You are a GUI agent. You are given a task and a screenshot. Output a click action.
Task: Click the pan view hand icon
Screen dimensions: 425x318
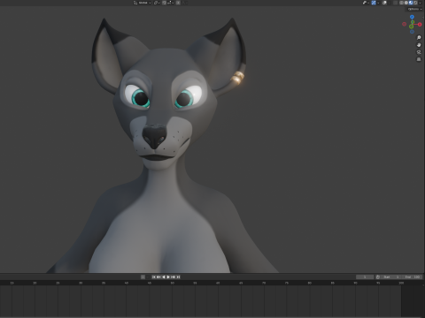419,45
